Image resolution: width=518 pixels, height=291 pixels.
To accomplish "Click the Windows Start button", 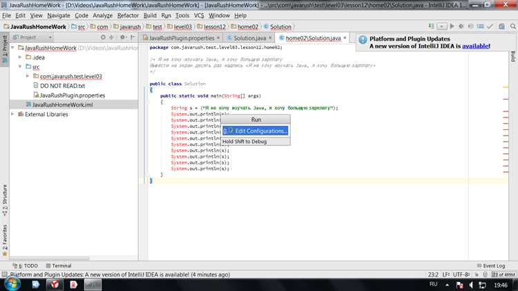I will coord(12,284).
